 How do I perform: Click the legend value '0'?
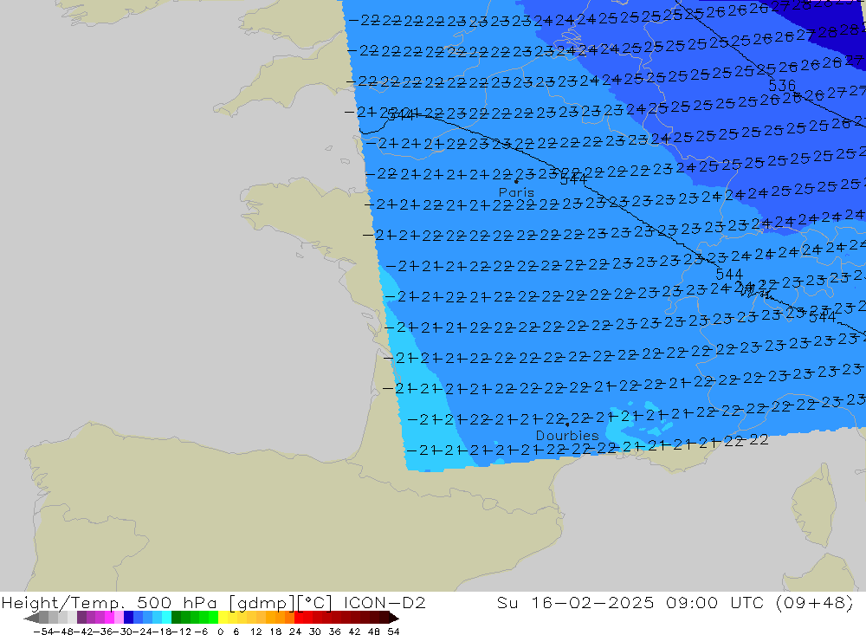pos(220,632)
